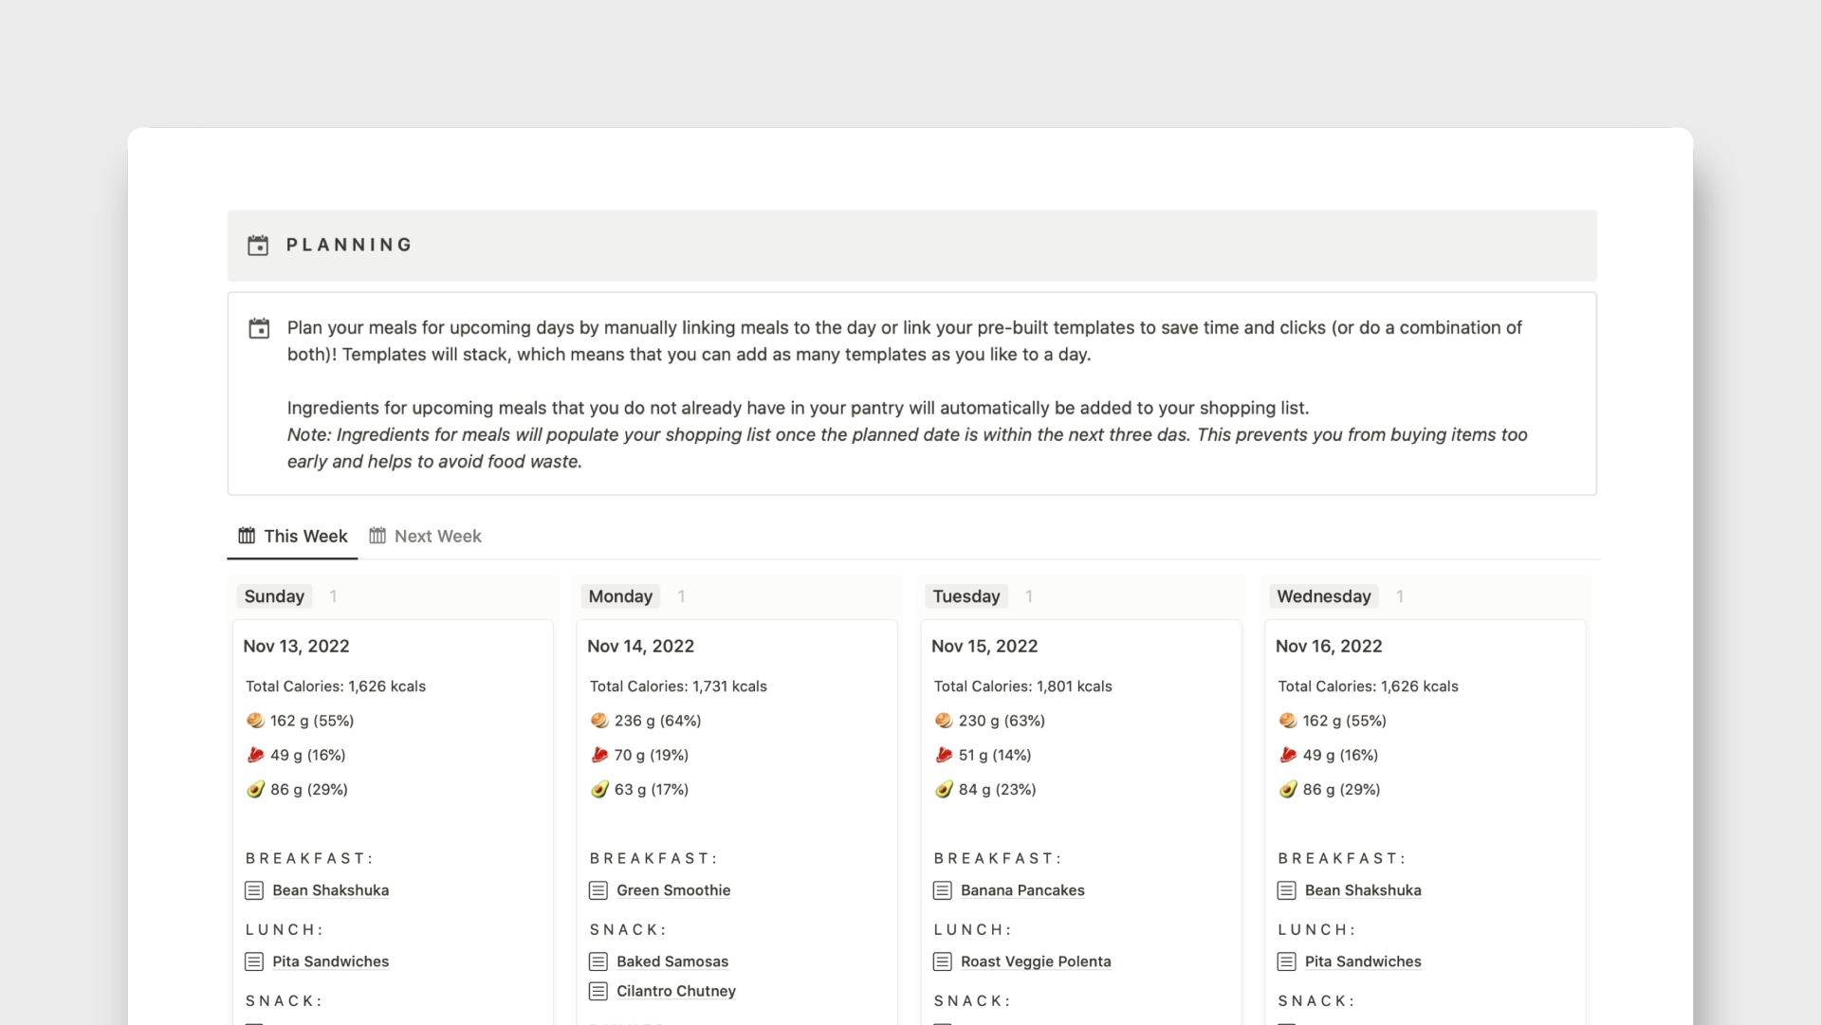Screen dimensions: 1821x1025
Task: Click the page icon beside Bean Shakshuka on Sunday
Action: pyautogui.click(x=253, y=890)
